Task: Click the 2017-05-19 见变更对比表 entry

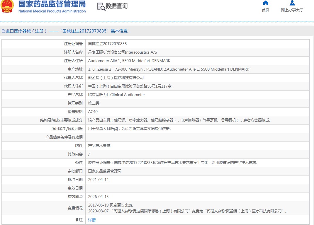Action: pyautogui.click(x=111, y=205)
